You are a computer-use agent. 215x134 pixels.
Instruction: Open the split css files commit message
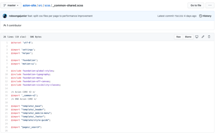[x=60, y=16]
